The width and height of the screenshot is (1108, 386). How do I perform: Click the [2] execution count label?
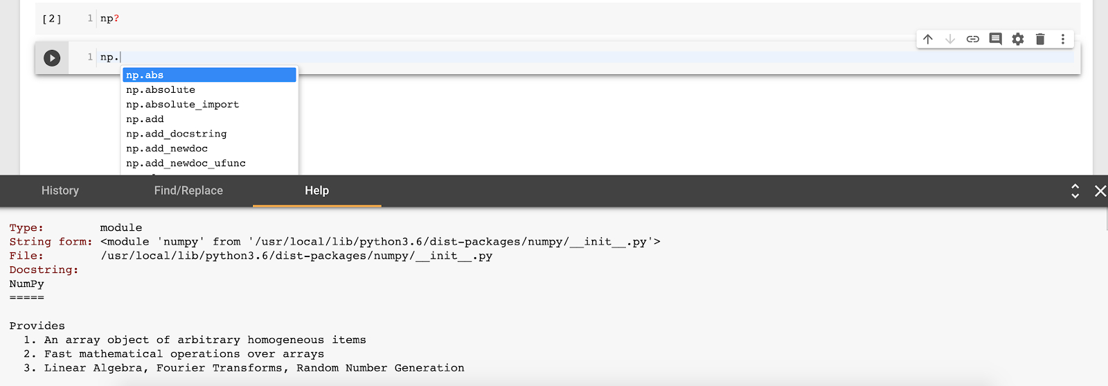(x=52, y=19)
